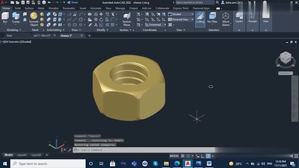Open a new drawing tab with plus
The image size is (299, 168).
click(x=89, y=36)
